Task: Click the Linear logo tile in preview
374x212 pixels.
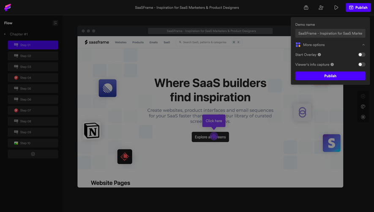Action: click(x=108, y=88)
